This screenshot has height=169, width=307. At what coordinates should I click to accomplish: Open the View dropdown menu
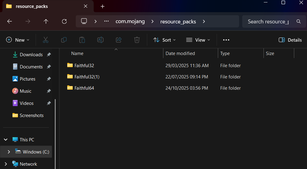pyautogui.click(x=198, y=40)
